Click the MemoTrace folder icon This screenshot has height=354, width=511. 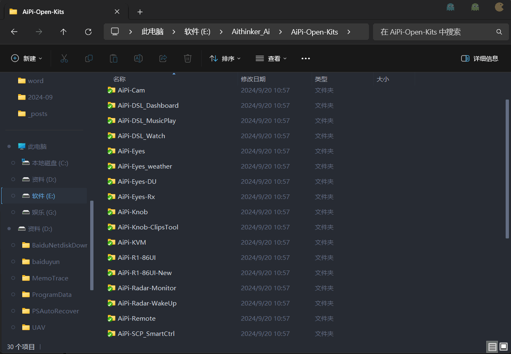point(26,278)
